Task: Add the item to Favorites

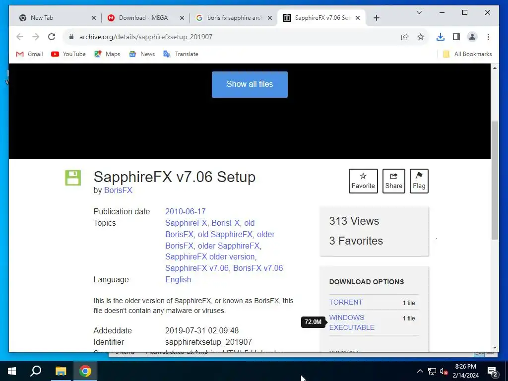Action: [363, 181]
